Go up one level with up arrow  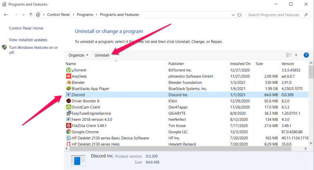coord(31,15)
